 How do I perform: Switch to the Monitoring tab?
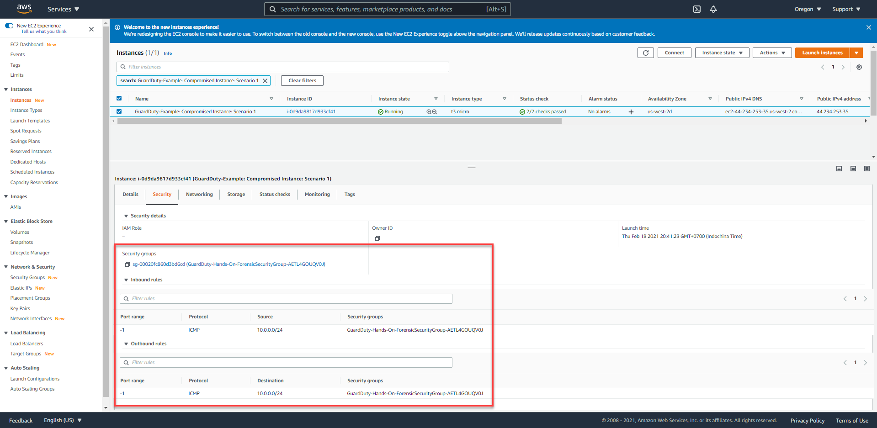point(317,195)
